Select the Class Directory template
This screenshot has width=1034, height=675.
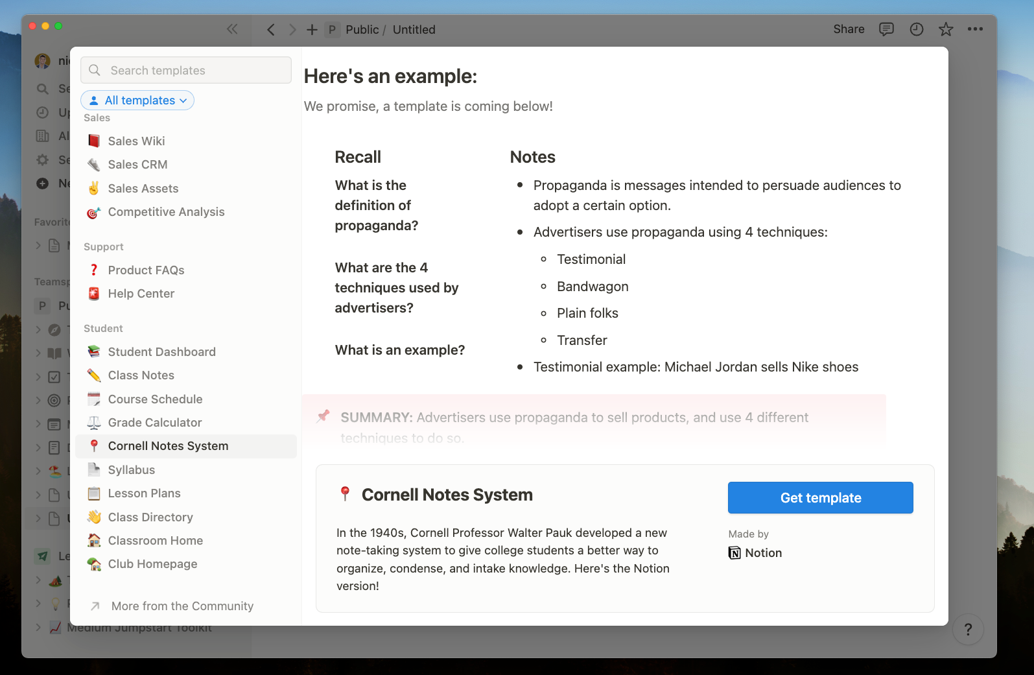tap(186, 517)
